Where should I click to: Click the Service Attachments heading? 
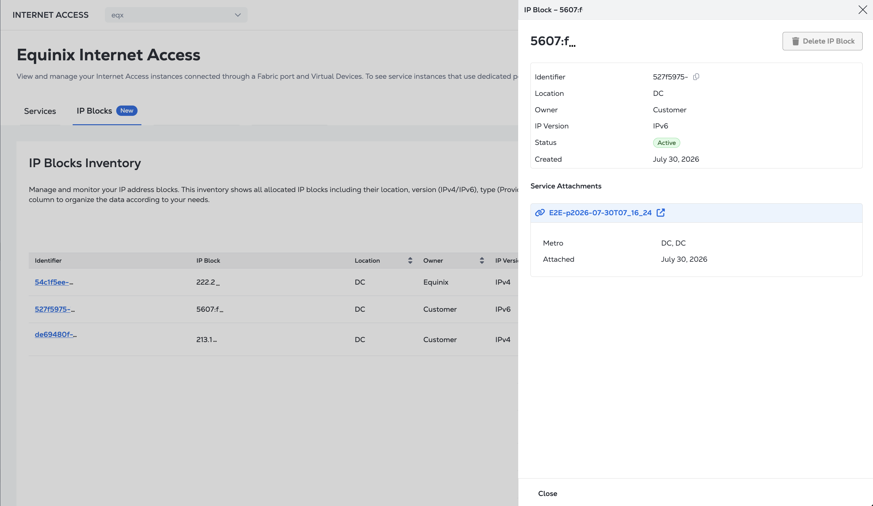coord(566,186)
